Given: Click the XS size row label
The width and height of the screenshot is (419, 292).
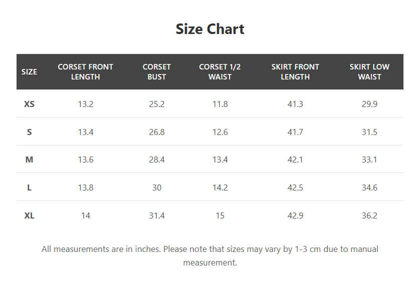Looking at the screenshot, I should 29,104.
